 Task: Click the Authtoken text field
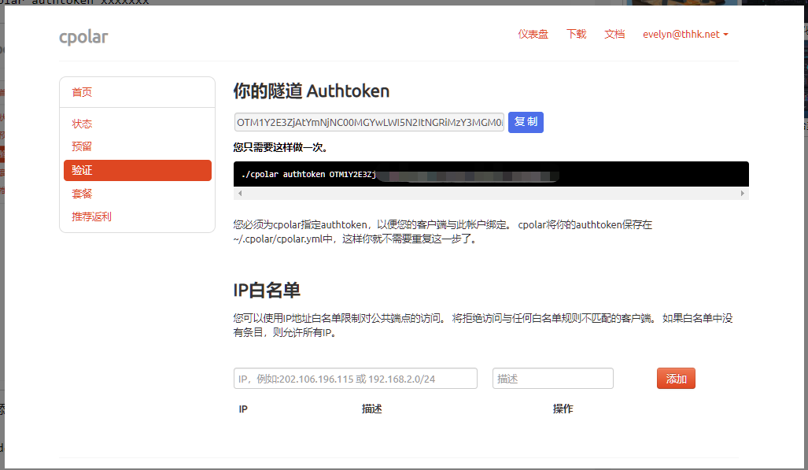[x=369, y=122]
